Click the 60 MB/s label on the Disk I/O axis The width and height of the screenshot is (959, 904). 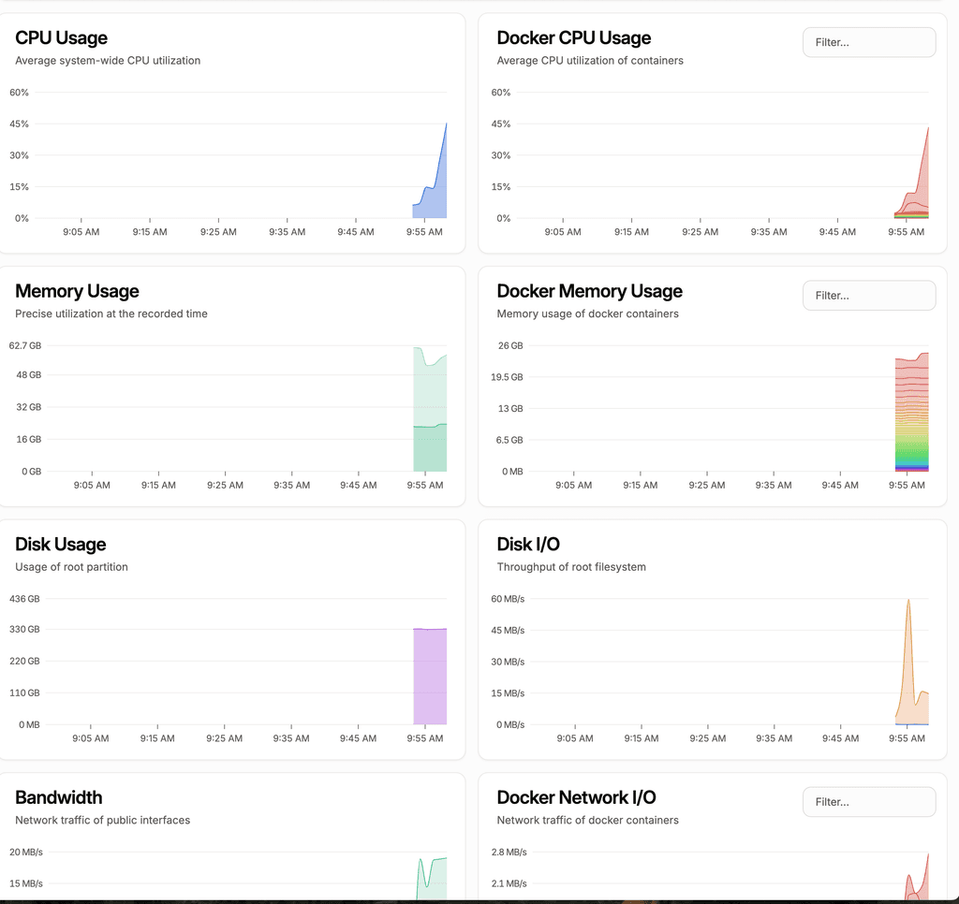tap(508, 599)
